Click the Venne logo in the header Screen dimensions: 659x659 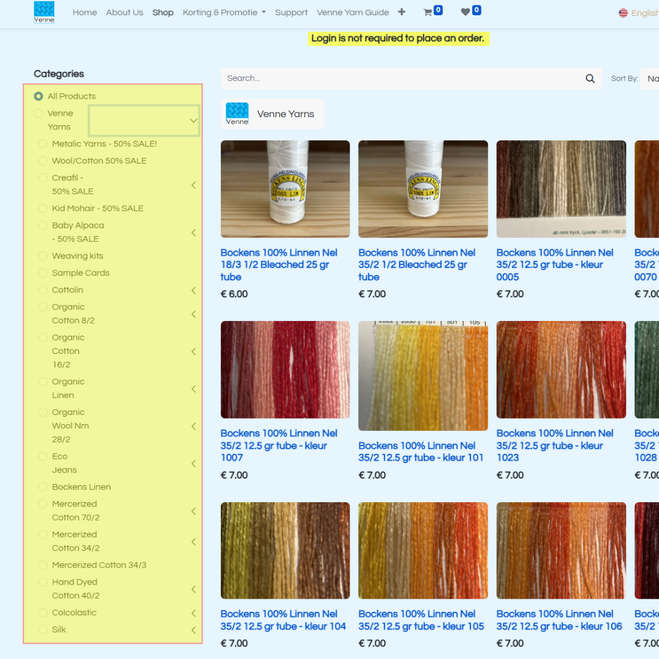[x=44, y=12]
